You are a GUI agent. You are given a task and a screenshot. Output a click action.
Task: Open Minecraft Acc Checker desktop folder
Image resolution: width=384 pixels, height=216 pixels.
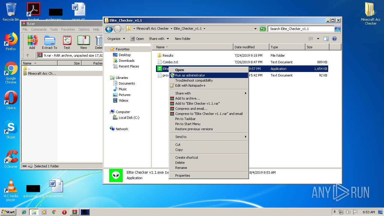click(370, 13)
